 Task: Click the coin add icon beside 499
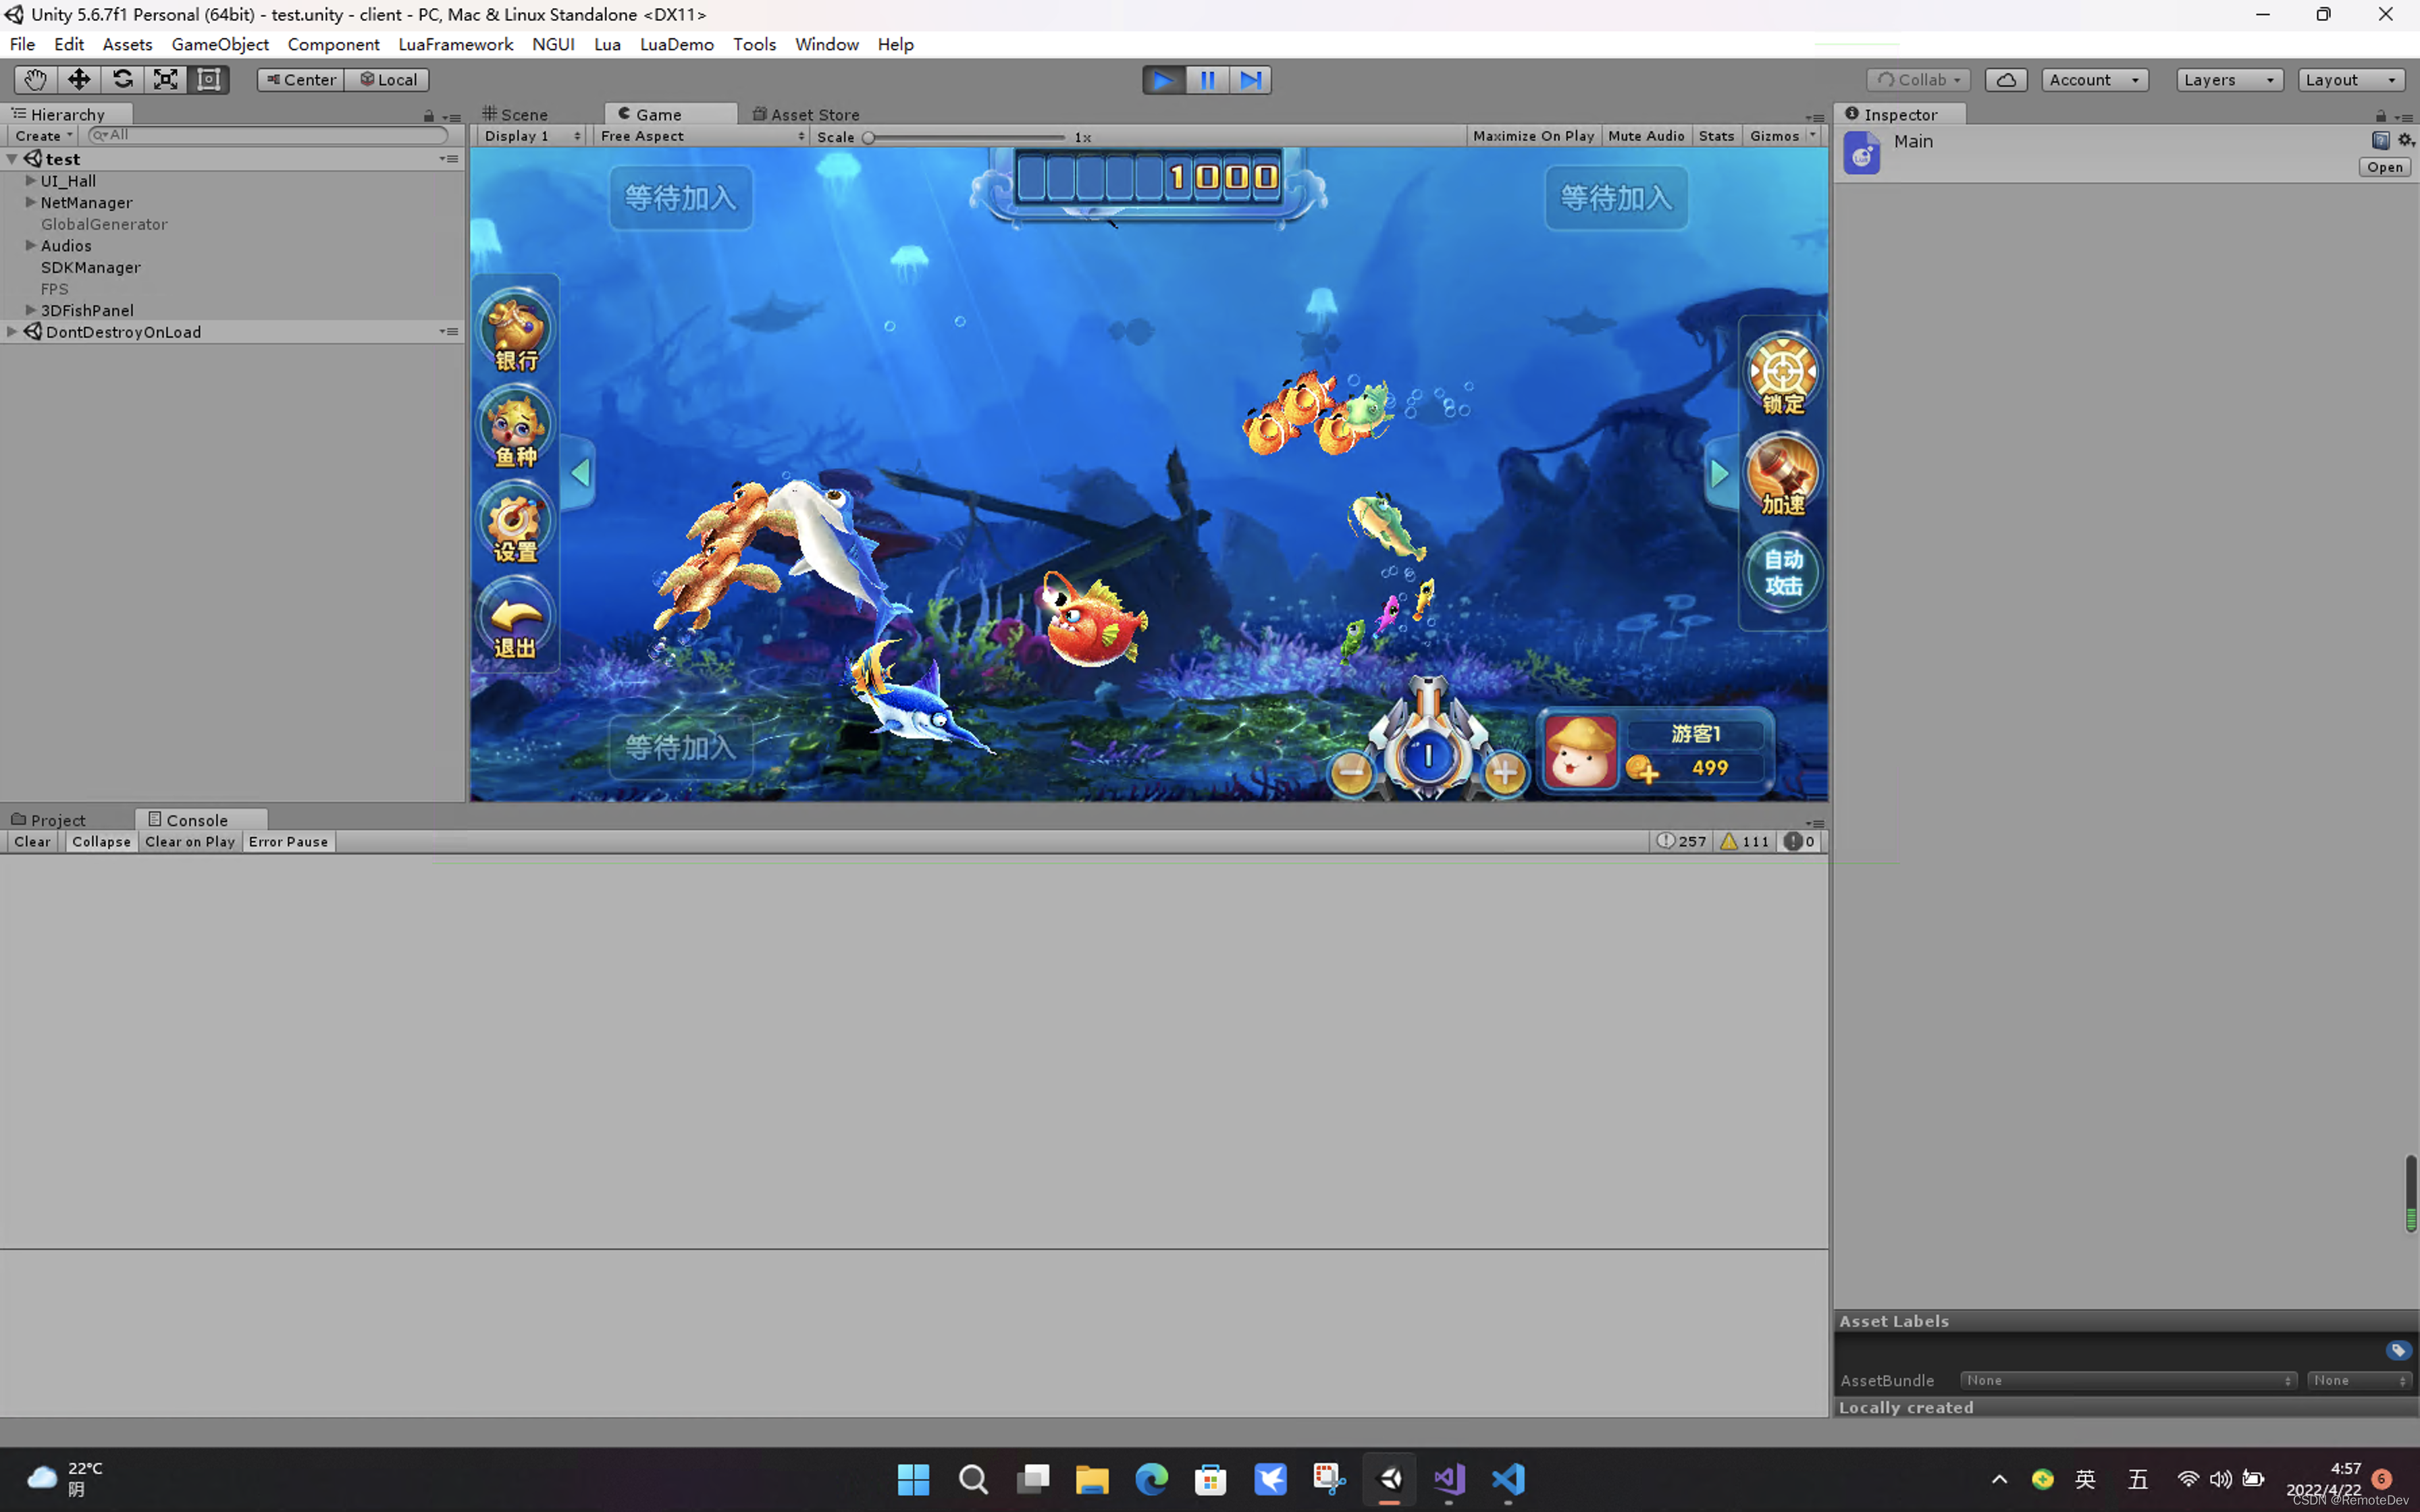1641,769
